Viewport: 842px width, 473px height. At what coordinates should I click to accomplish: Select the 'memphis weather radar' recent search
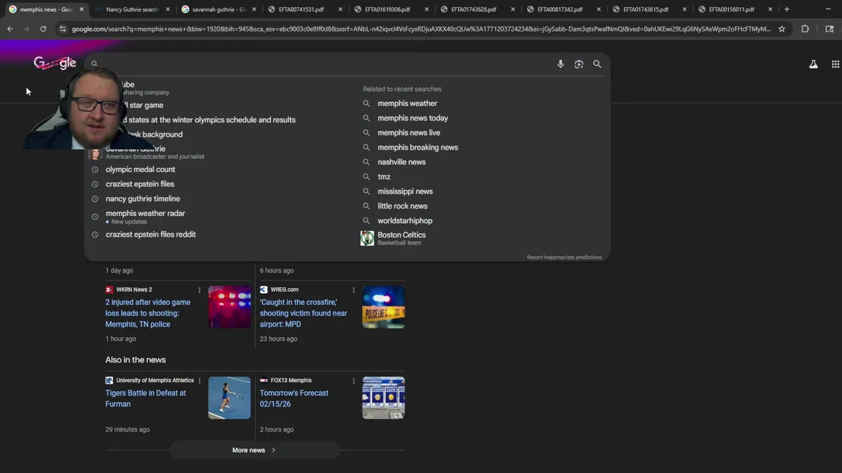coord(145,214)
